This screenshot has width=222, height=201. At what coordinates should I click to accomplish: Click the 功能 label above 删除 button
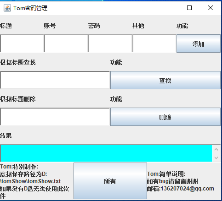pyautogui.click(x=116, y=99)
